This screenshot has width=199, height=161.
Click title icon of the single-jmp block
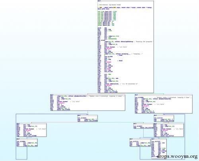coord(135,124)
